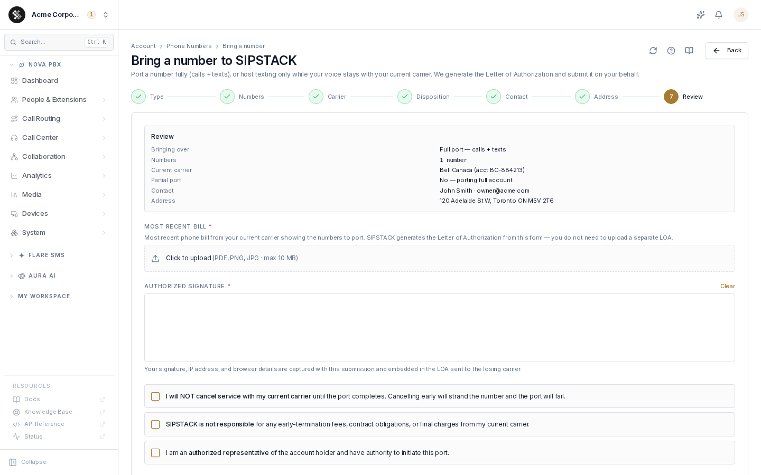The image size is (761, 475).
Task: Open external link icon beside Status
Action: point(103,437)
